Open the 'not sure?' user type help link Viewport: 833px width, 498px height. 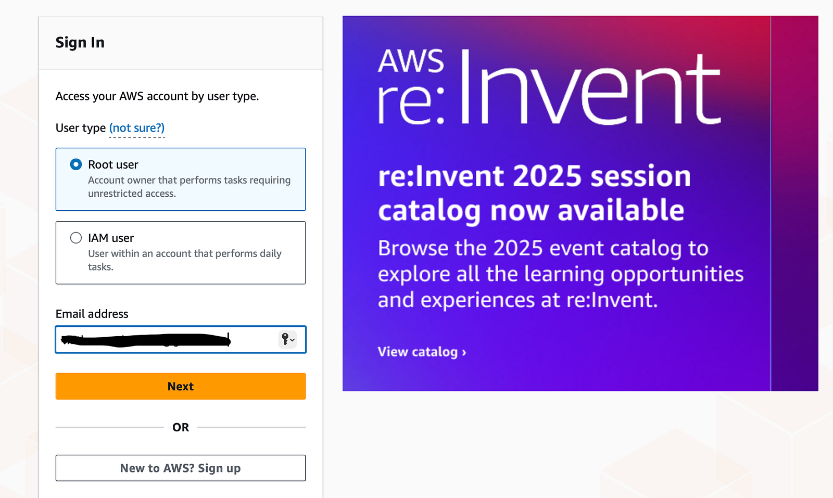pos(137,128)
